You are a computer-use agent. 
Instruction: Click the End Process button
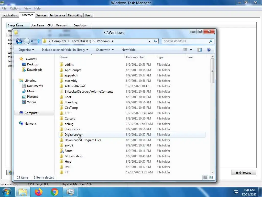pyautogui.click(x=244, y=173)
